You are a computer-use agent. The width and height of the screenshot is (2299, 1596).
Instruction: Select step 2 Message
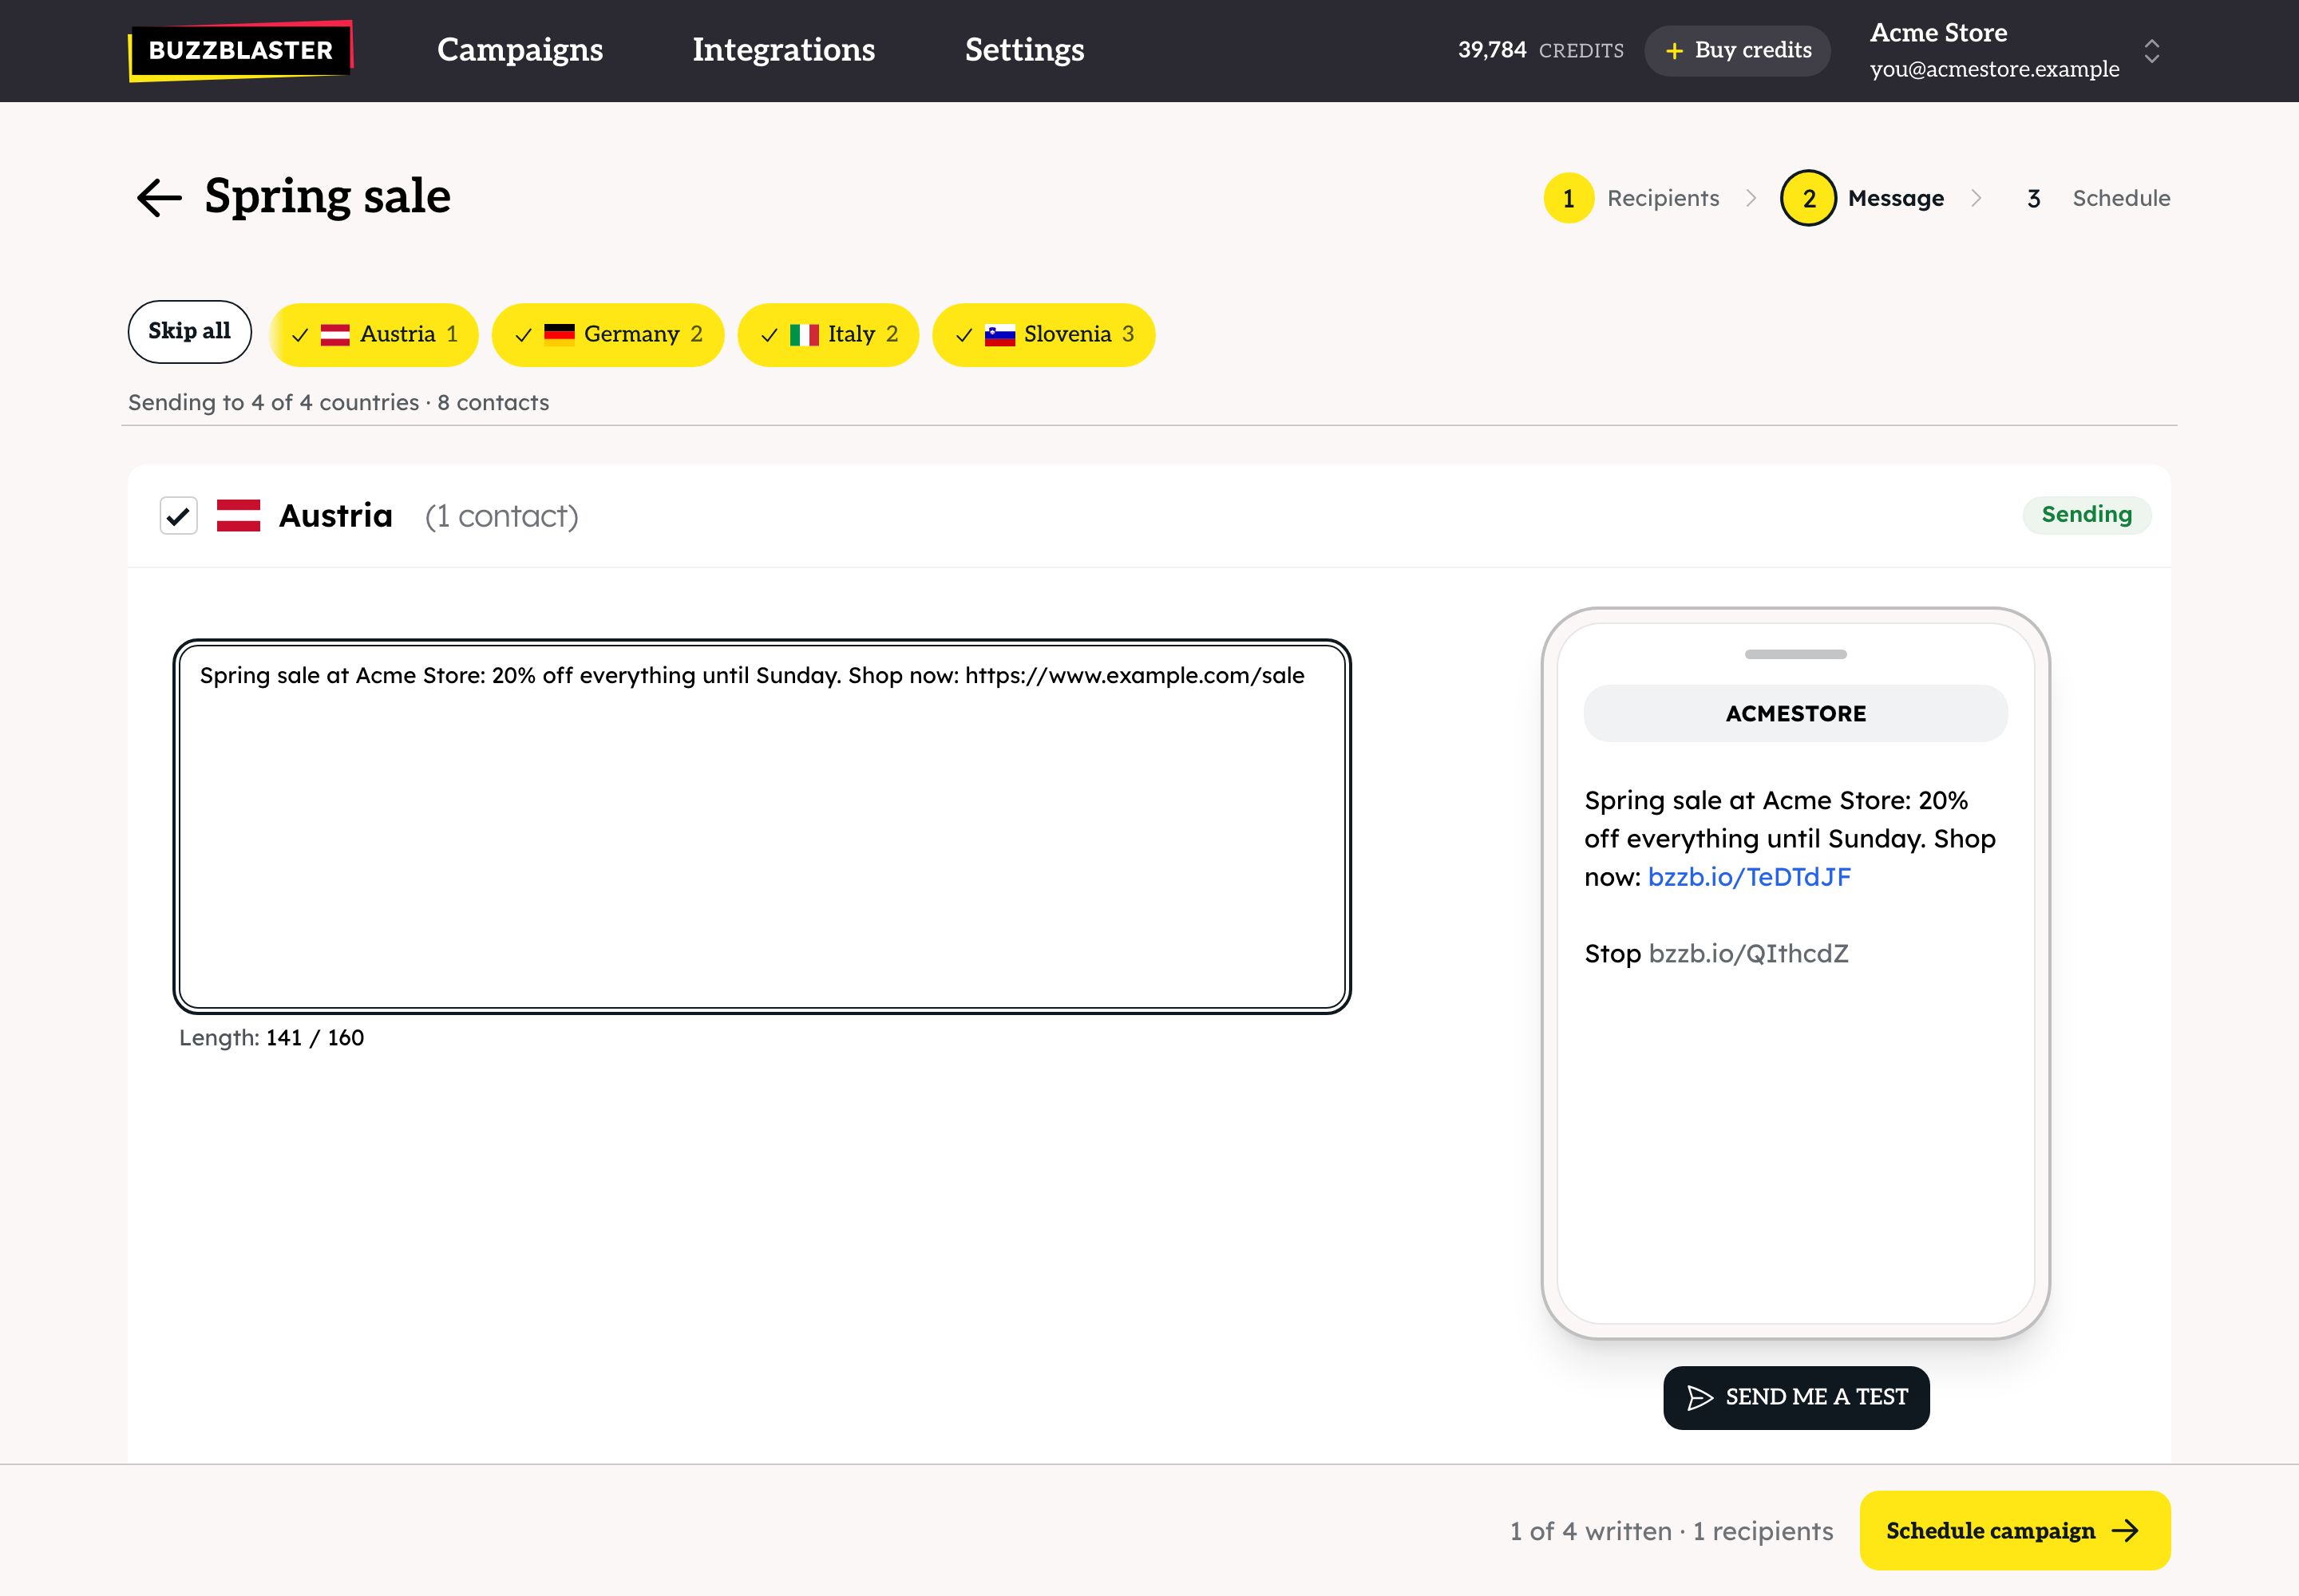1863,198
